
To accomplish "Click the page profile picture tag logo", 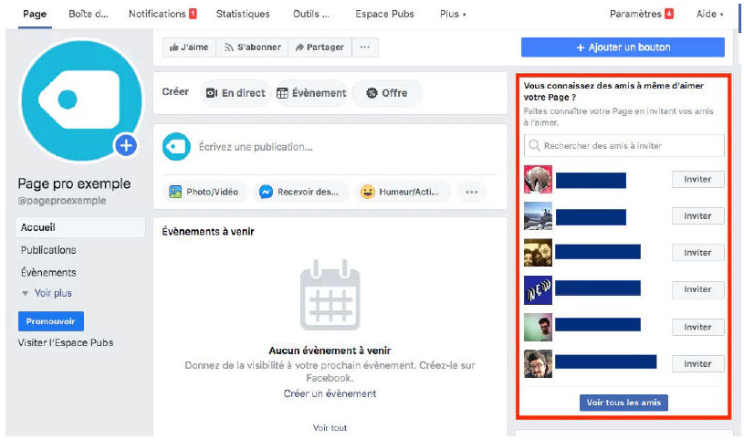I will click(81, 100).
